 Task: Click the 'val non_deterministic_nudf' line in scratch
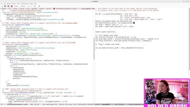(x=119, y=48)
